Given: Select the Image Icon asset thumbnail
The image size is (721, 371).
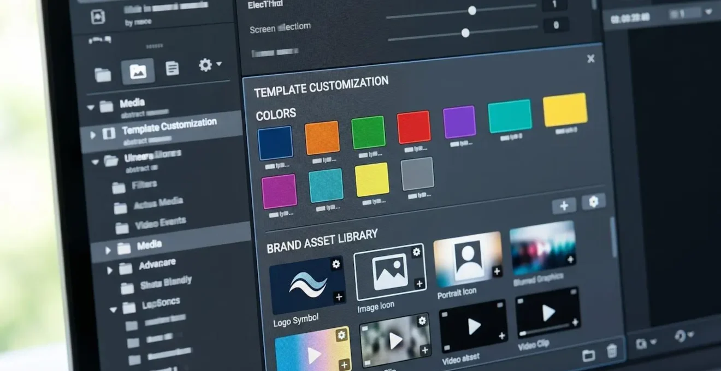Looking at the screenshot, I should click(x=390, y=272).
